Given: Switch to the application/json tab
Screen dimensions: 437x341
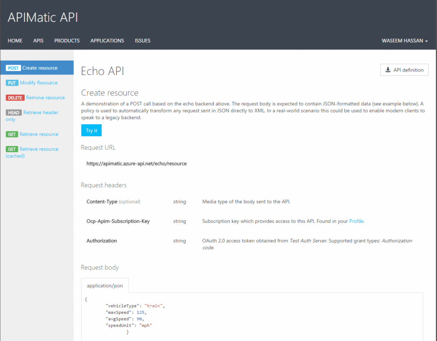Looking at the screenshot, I should point(105,285).
